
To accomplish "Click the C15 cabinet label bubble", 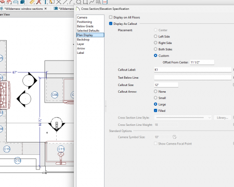I will click(x=7, y=149).
